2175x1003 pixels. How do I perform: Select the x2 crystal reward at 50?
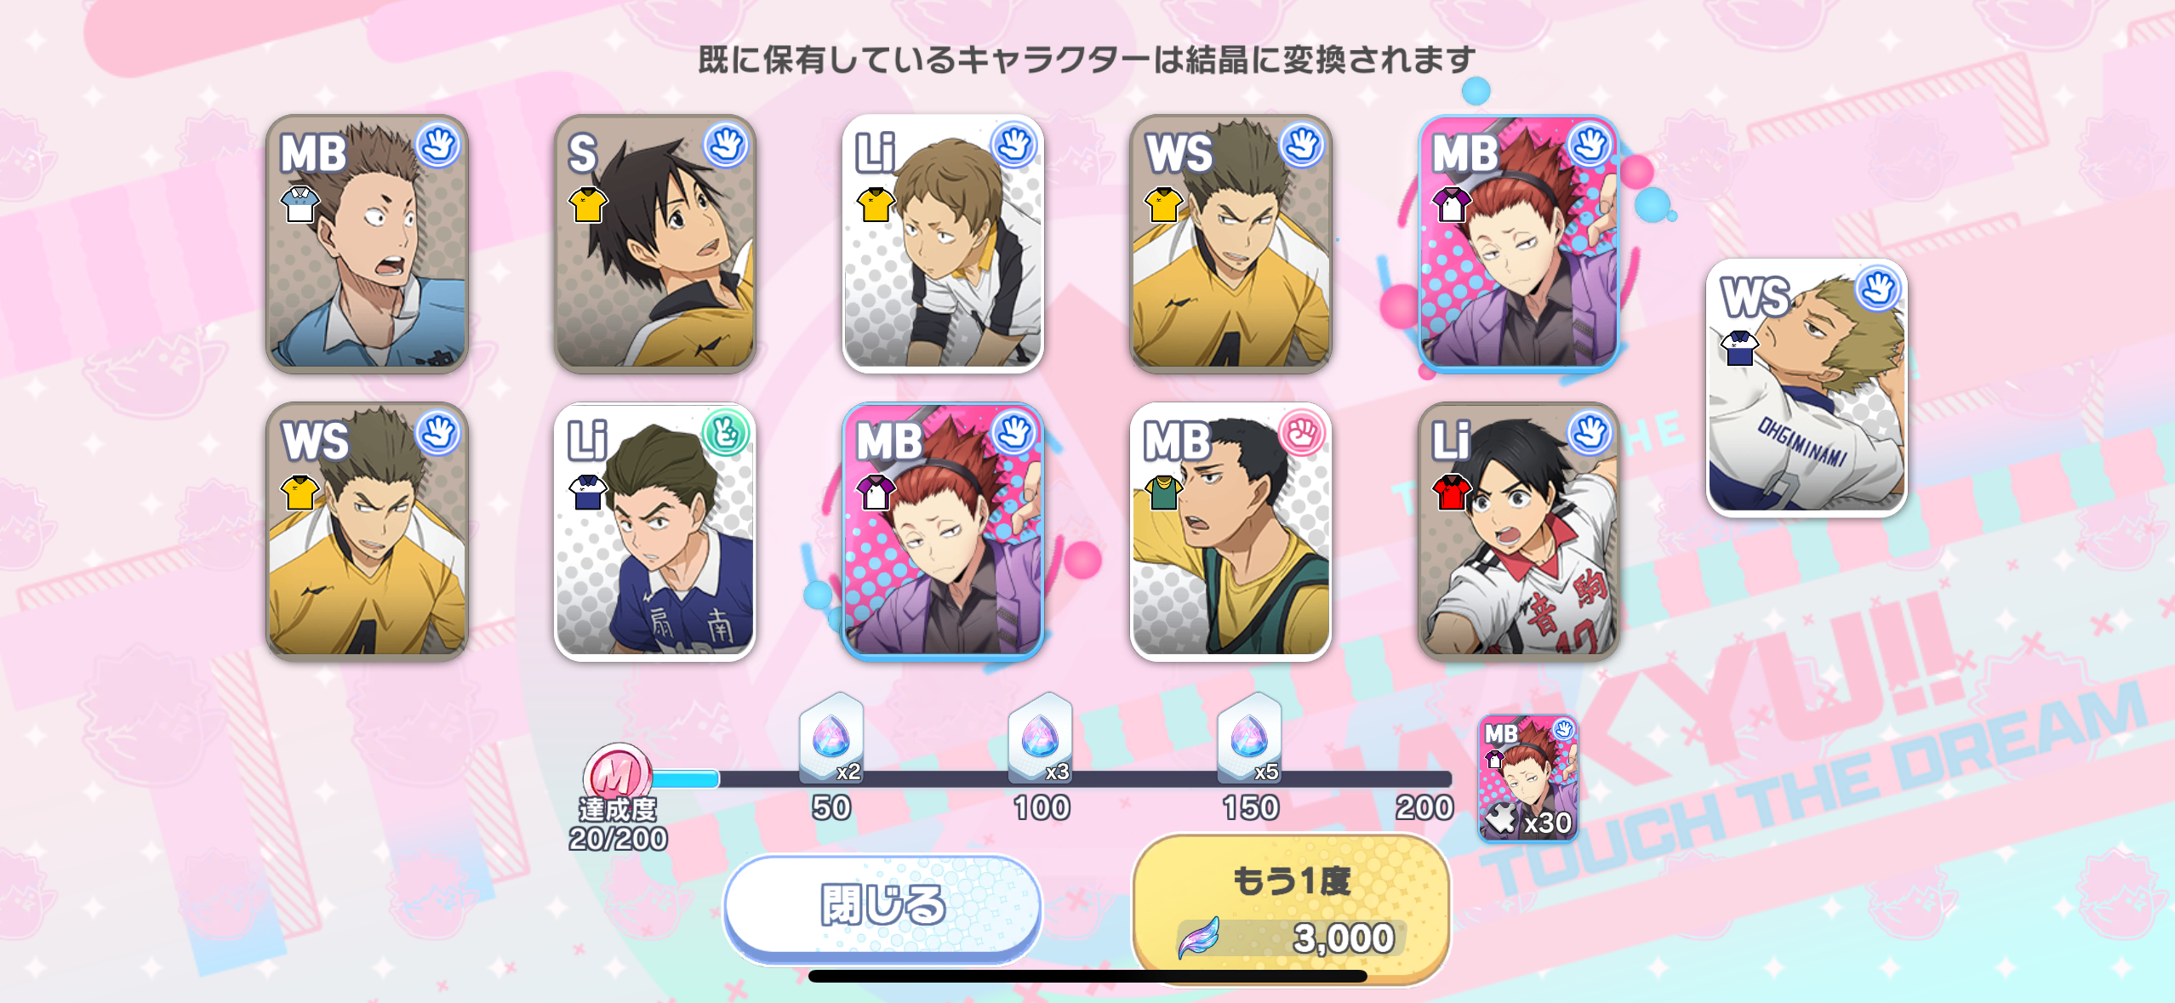pyautogui.click(x=831, y=738)
